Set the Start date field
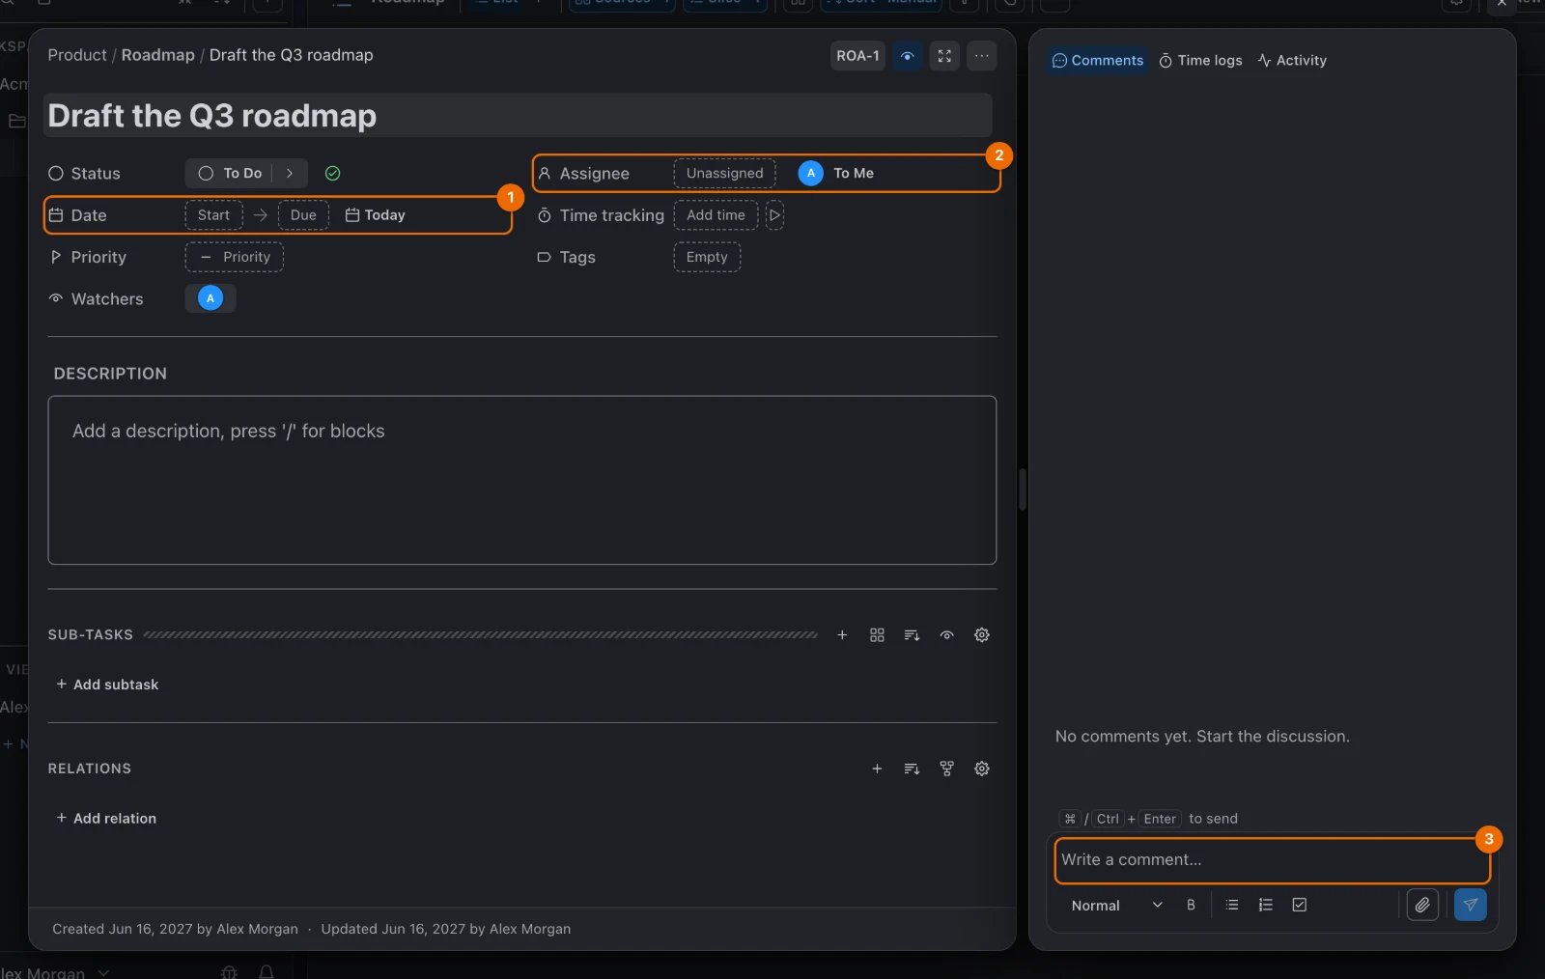This screenshot has width=1545, height=979. [214, 215]
